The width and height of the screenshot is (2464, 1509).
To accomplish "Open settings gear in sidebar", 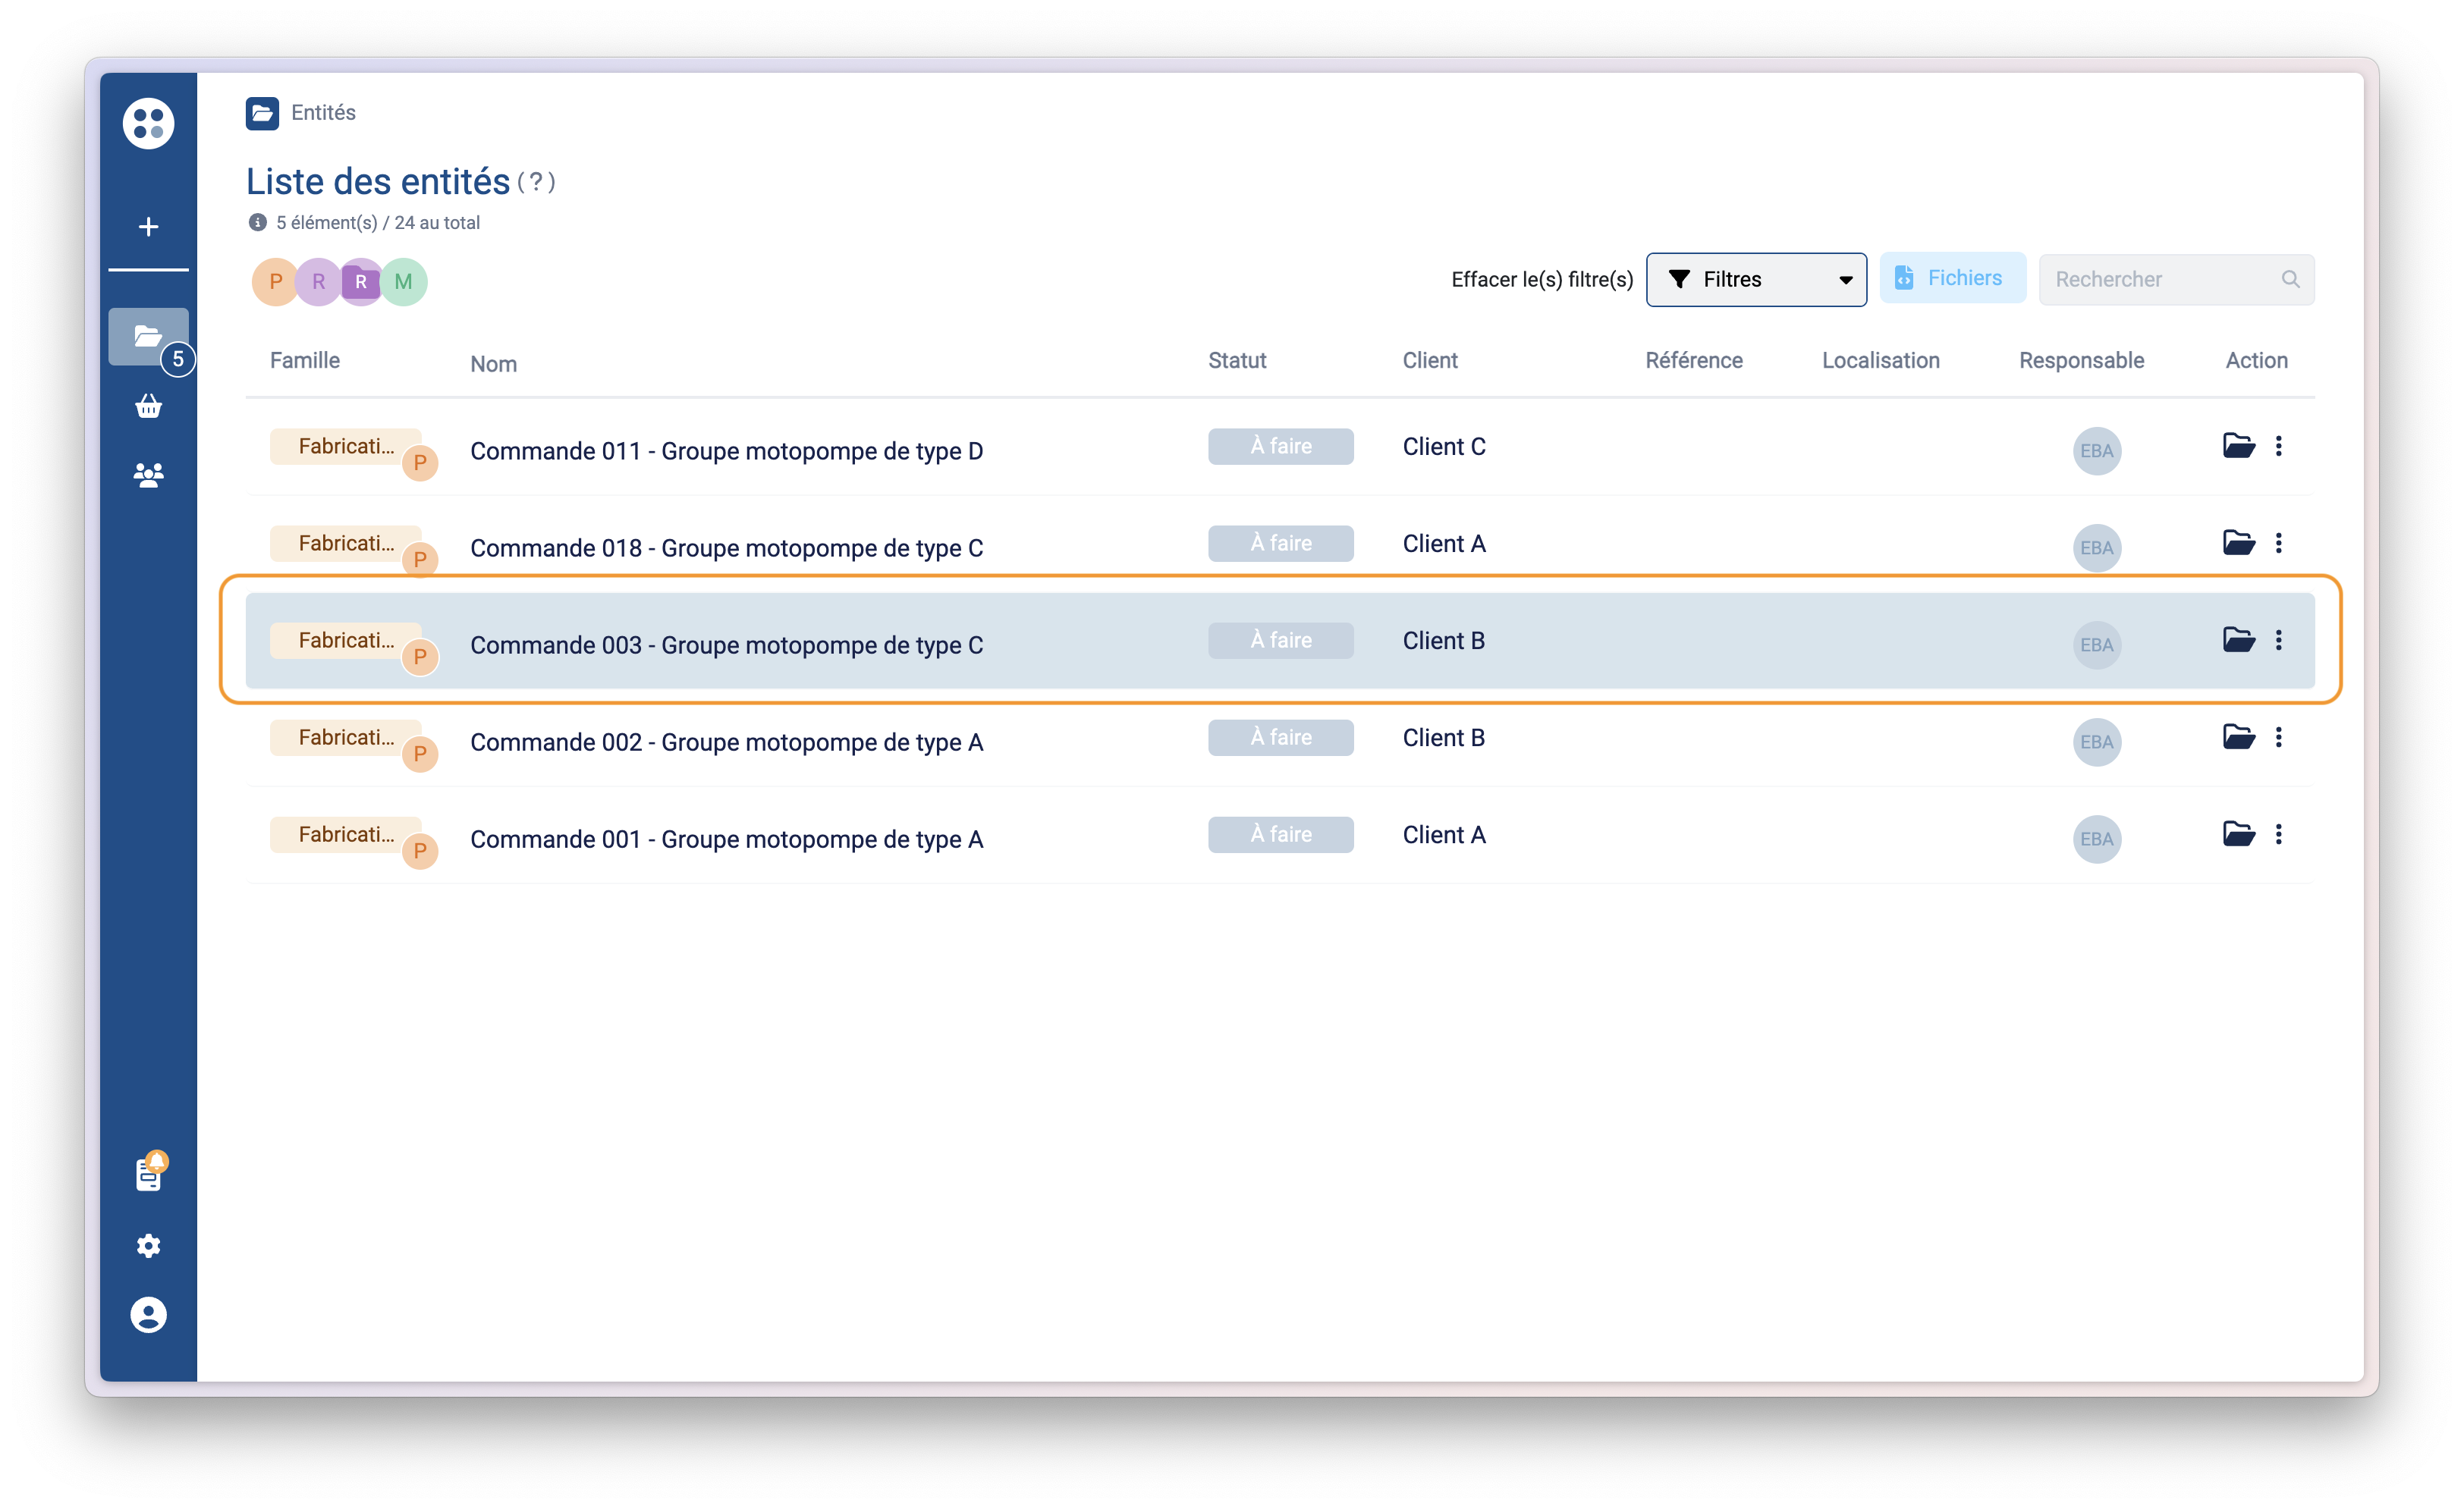I will point(148,1245).
